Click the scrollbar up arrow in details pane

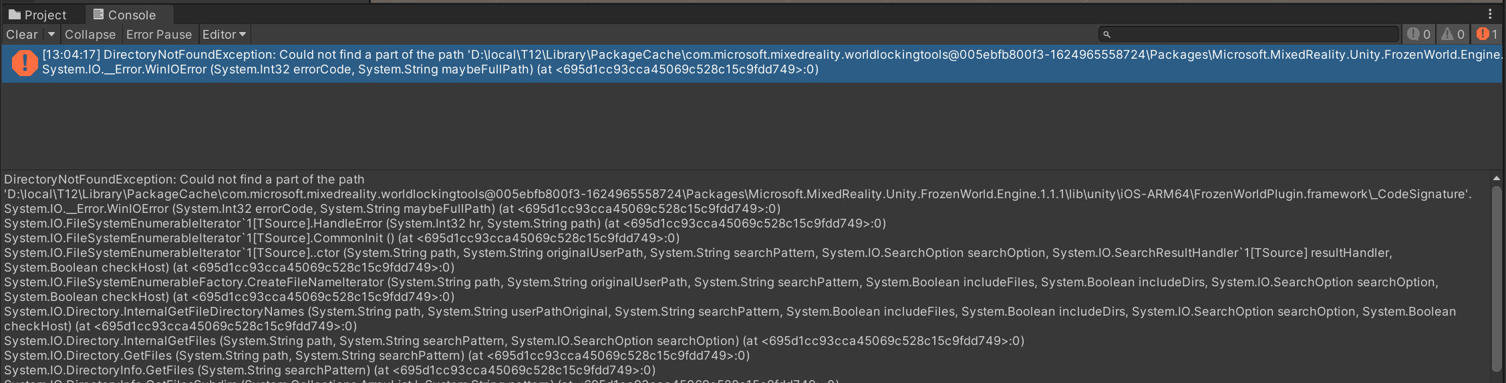coord(1496,178)
